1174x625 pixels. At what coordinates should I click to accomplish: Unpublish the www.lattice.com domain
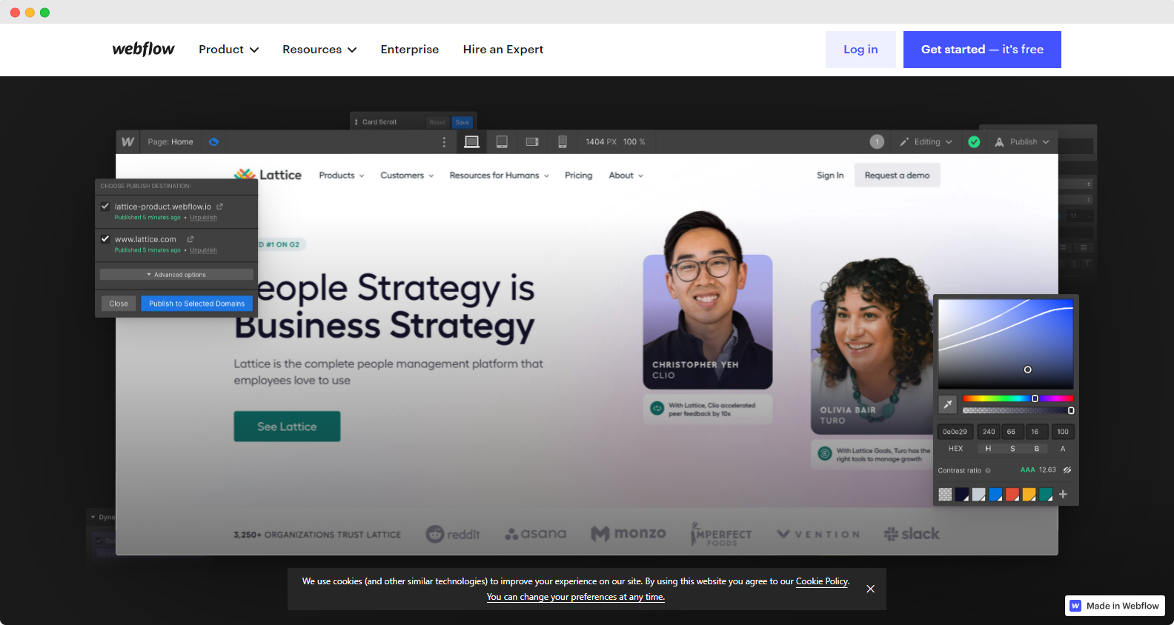(203, 250)
